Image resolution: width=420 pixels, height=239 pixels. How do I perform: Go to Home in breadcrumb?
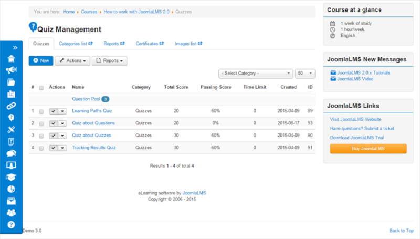click(69, 12)
